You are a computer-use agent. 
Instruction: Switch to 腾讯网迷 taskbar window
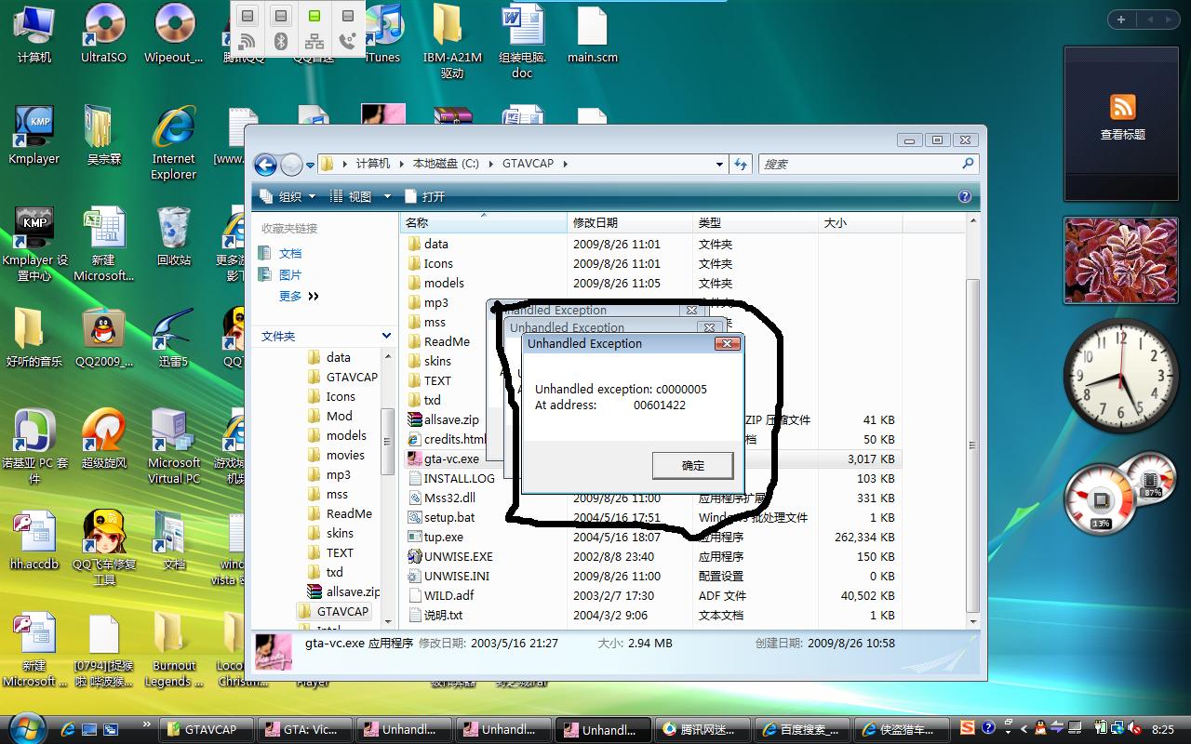703,729
